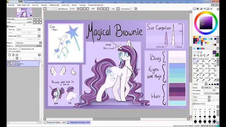226x127 pixels.
Task: Pick the Eraser tool
Action: pyautogui.click(x=202, y=65)
